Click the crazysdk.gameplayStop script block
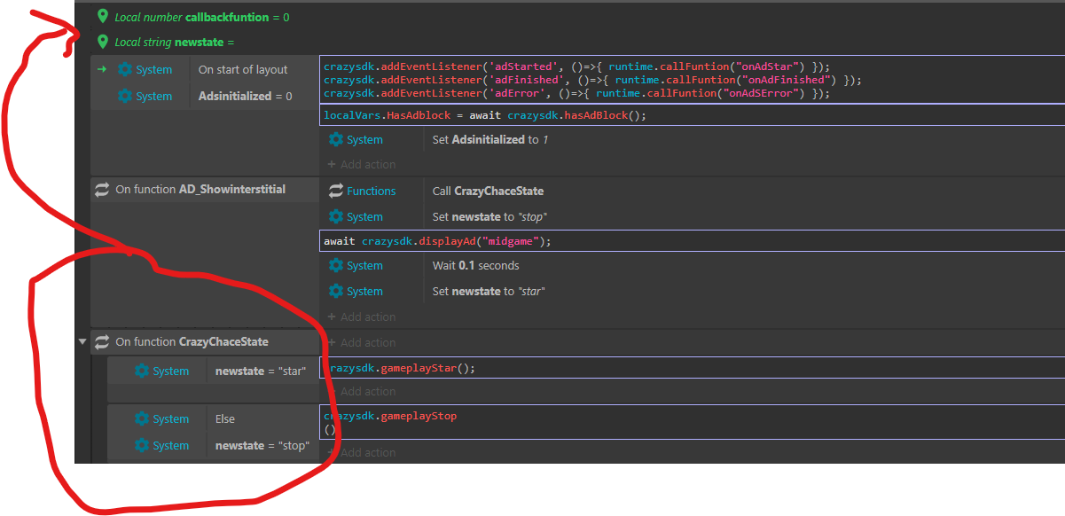 click(692, 422)
